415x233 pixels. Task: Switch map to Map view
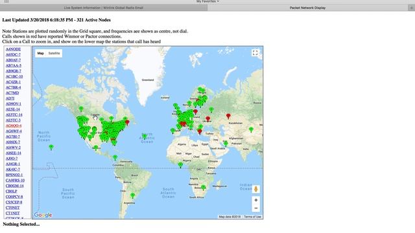click(40, 53)
